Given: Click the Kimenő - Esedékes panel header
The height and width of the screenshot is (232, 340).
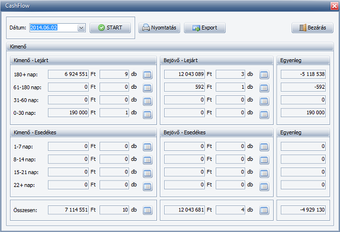Looking at the screenshot, I should (x=84, y=133).
